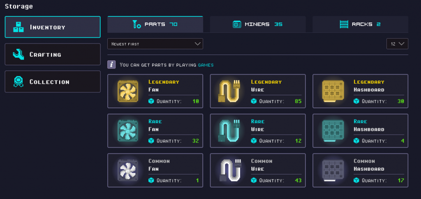421x199 pixels.
Task: Click the Common Wire icon
Action: pos(230,170)
